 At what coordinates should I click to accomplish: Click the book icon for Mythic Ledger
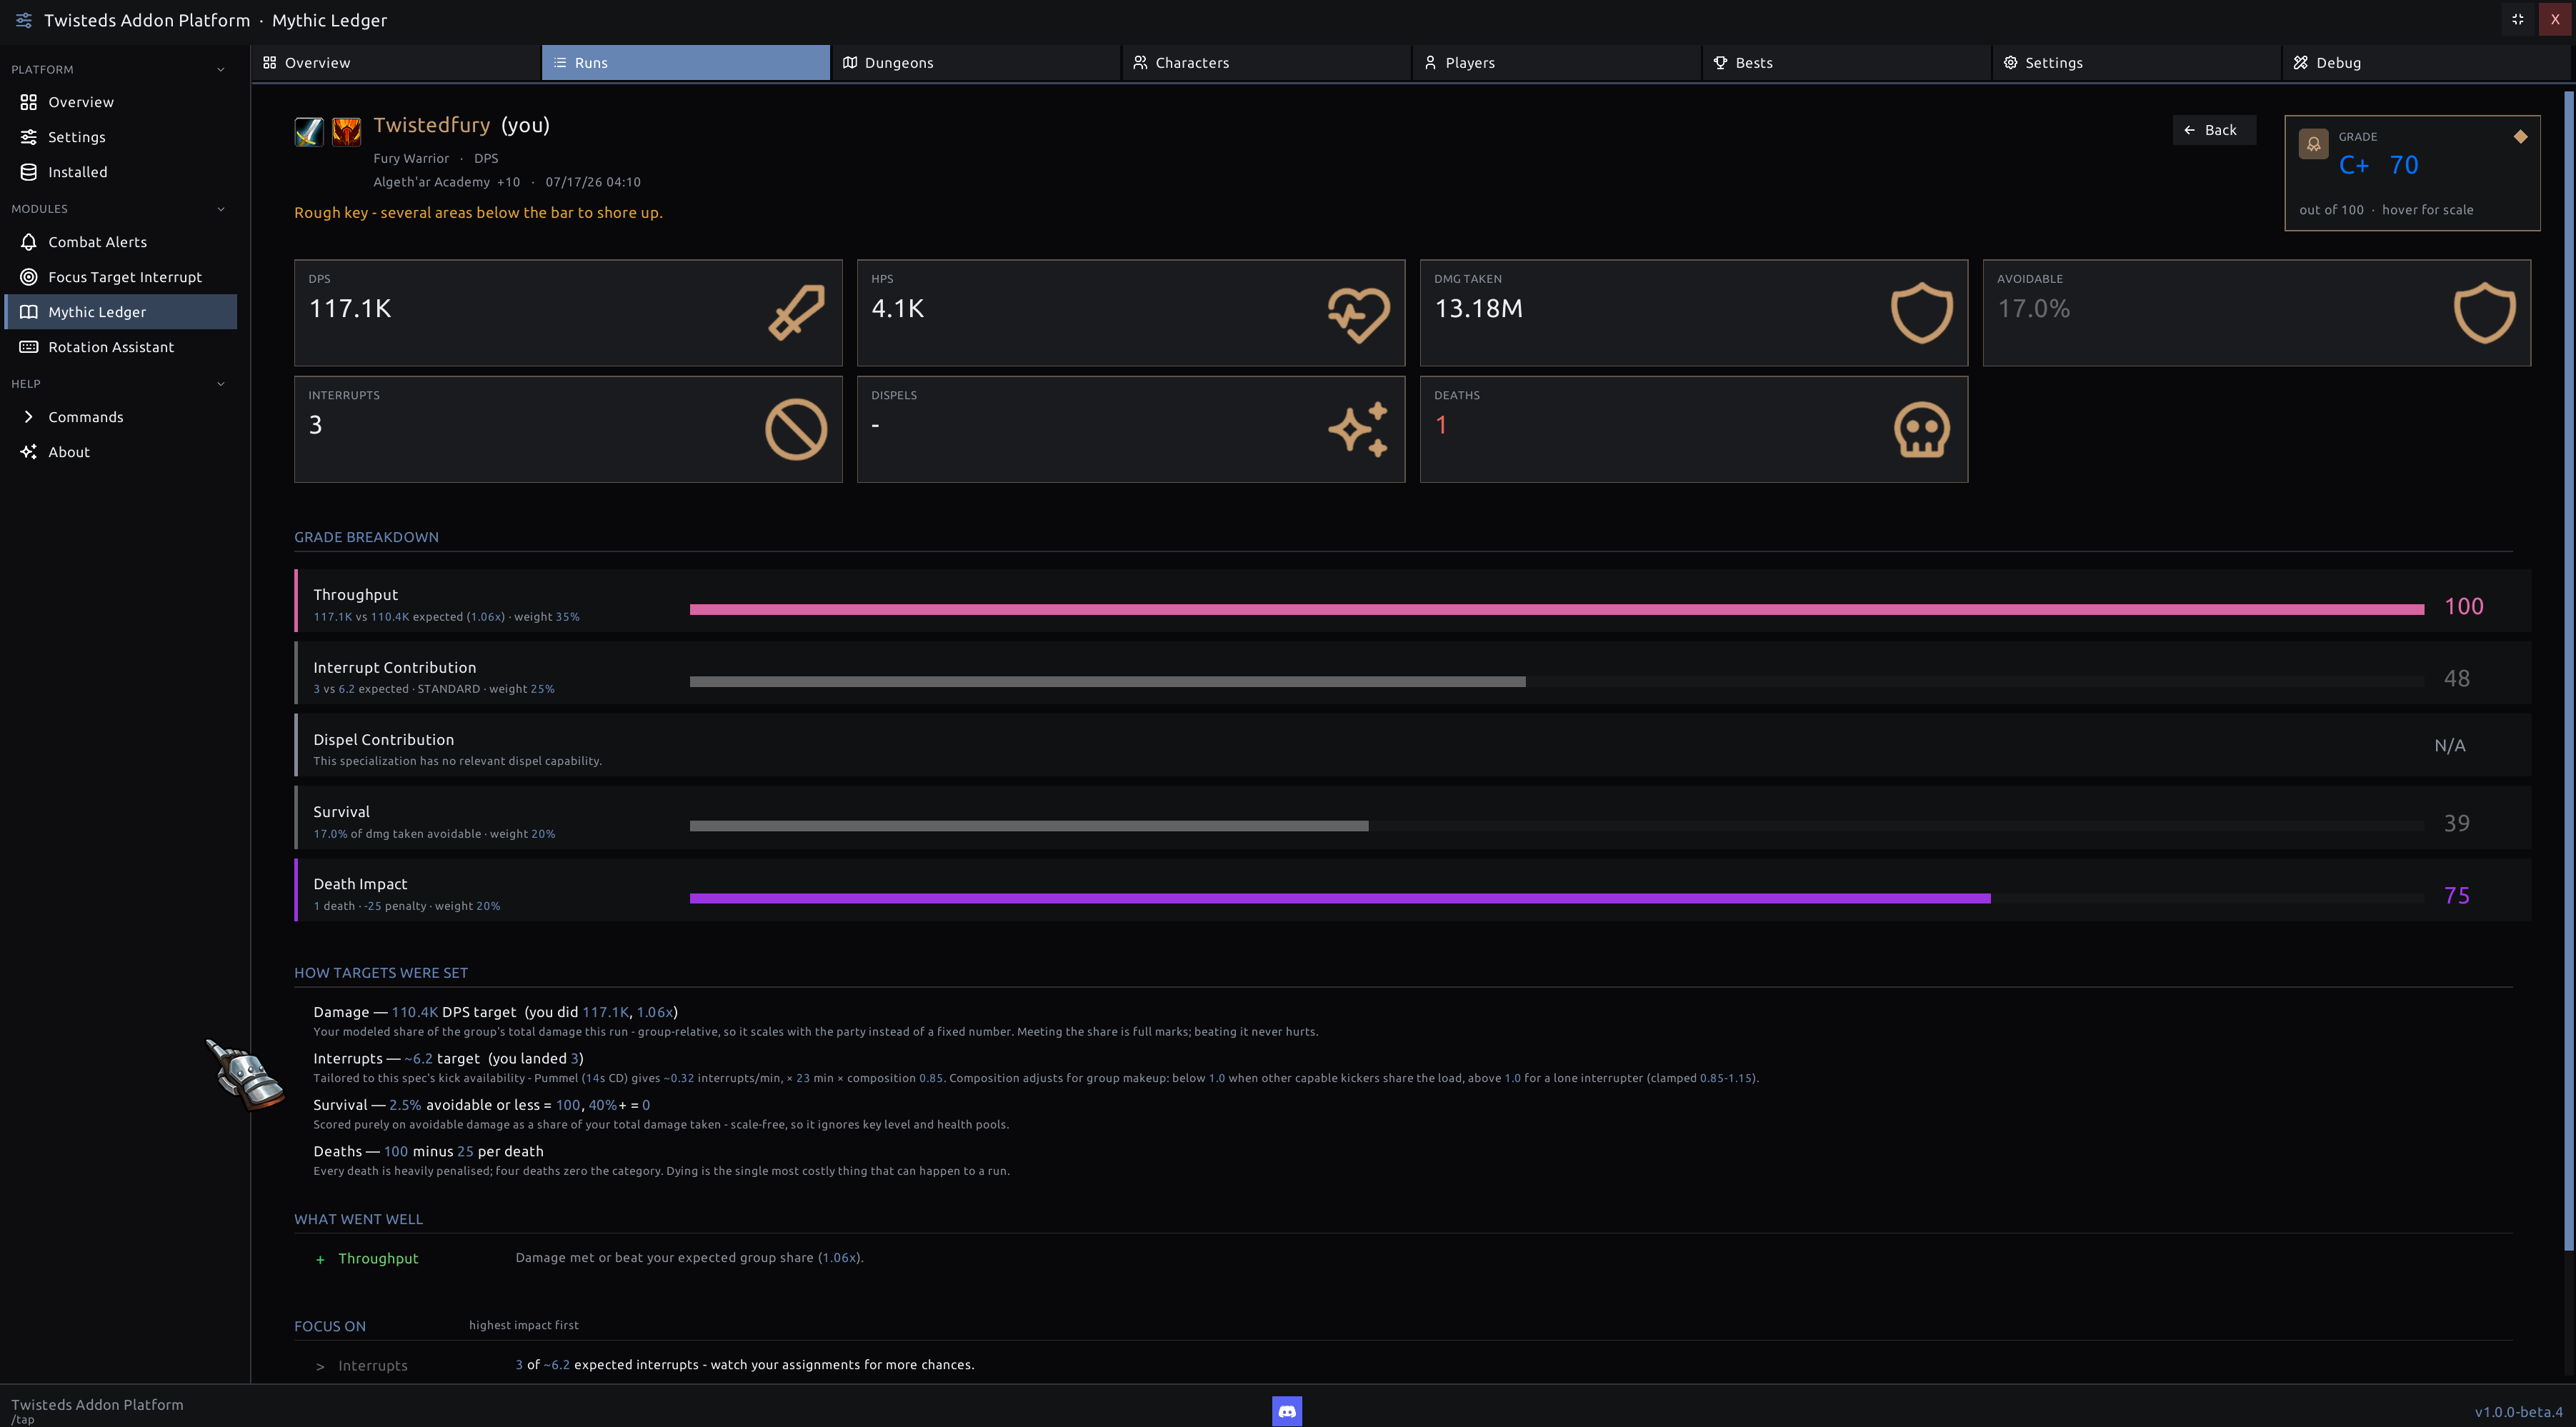coord(29,312)
